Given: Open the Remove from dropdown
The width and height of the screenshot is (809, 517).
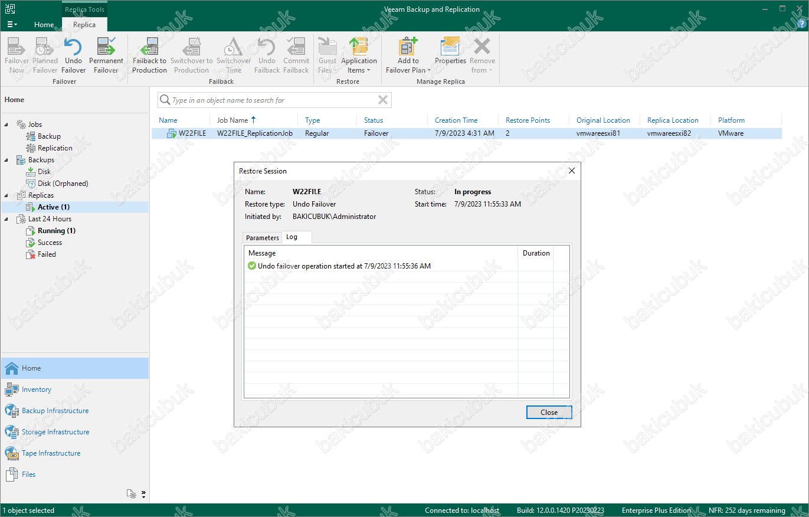Looking at the screenshot, I should tap(482, 56).
